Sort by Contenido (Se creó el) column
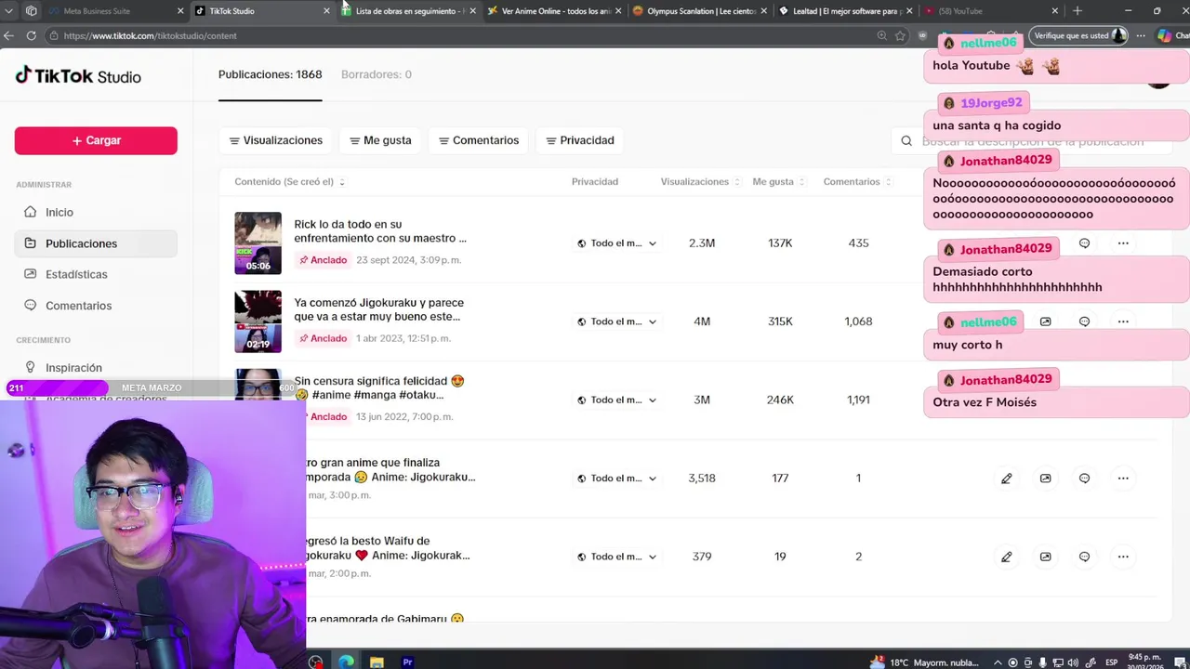The width and height of the screenshot is (1190, 669). [x=290, y=182]
